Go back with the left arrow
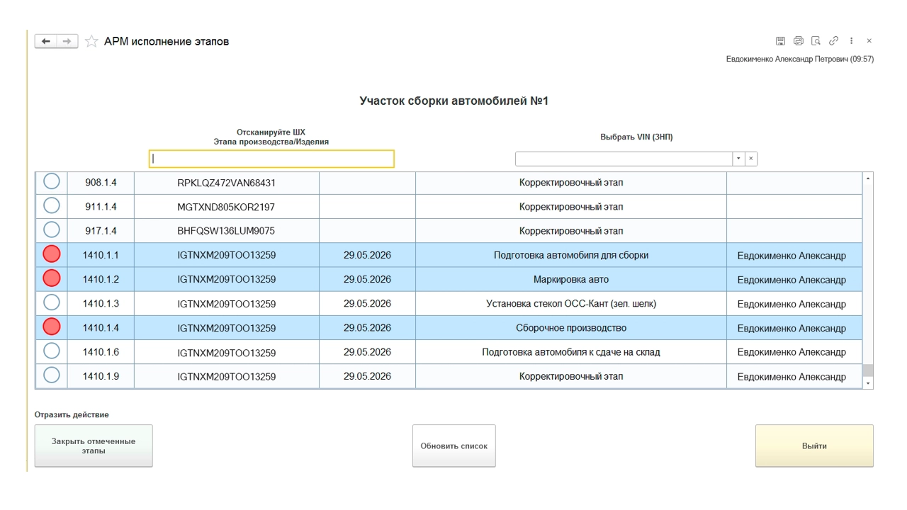This screenshot has width=907, height=510. [x=45, y=41]
